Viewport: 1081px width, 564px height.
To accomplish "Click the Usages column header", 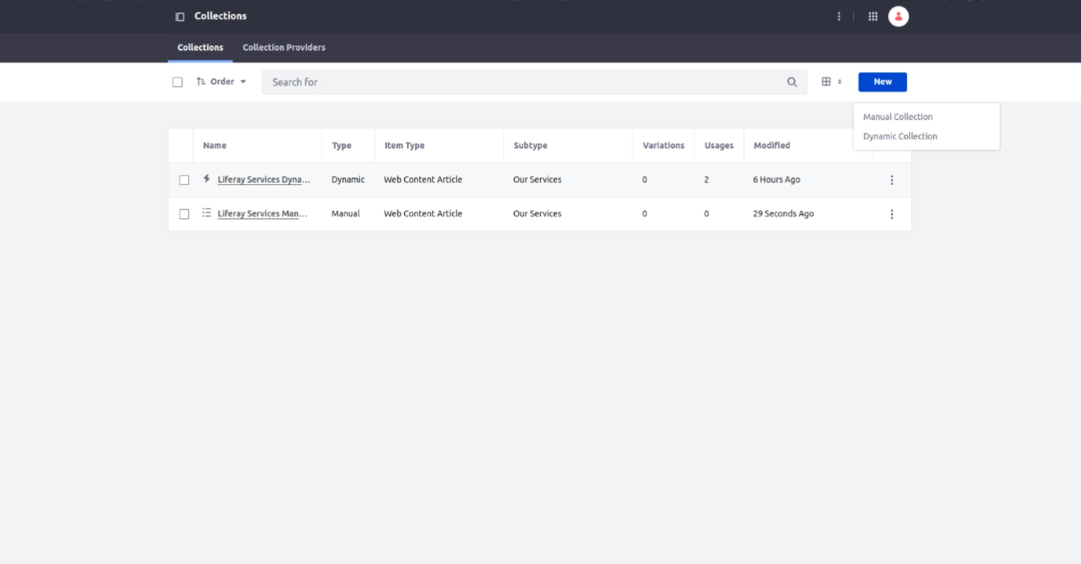I will (719, 145).
